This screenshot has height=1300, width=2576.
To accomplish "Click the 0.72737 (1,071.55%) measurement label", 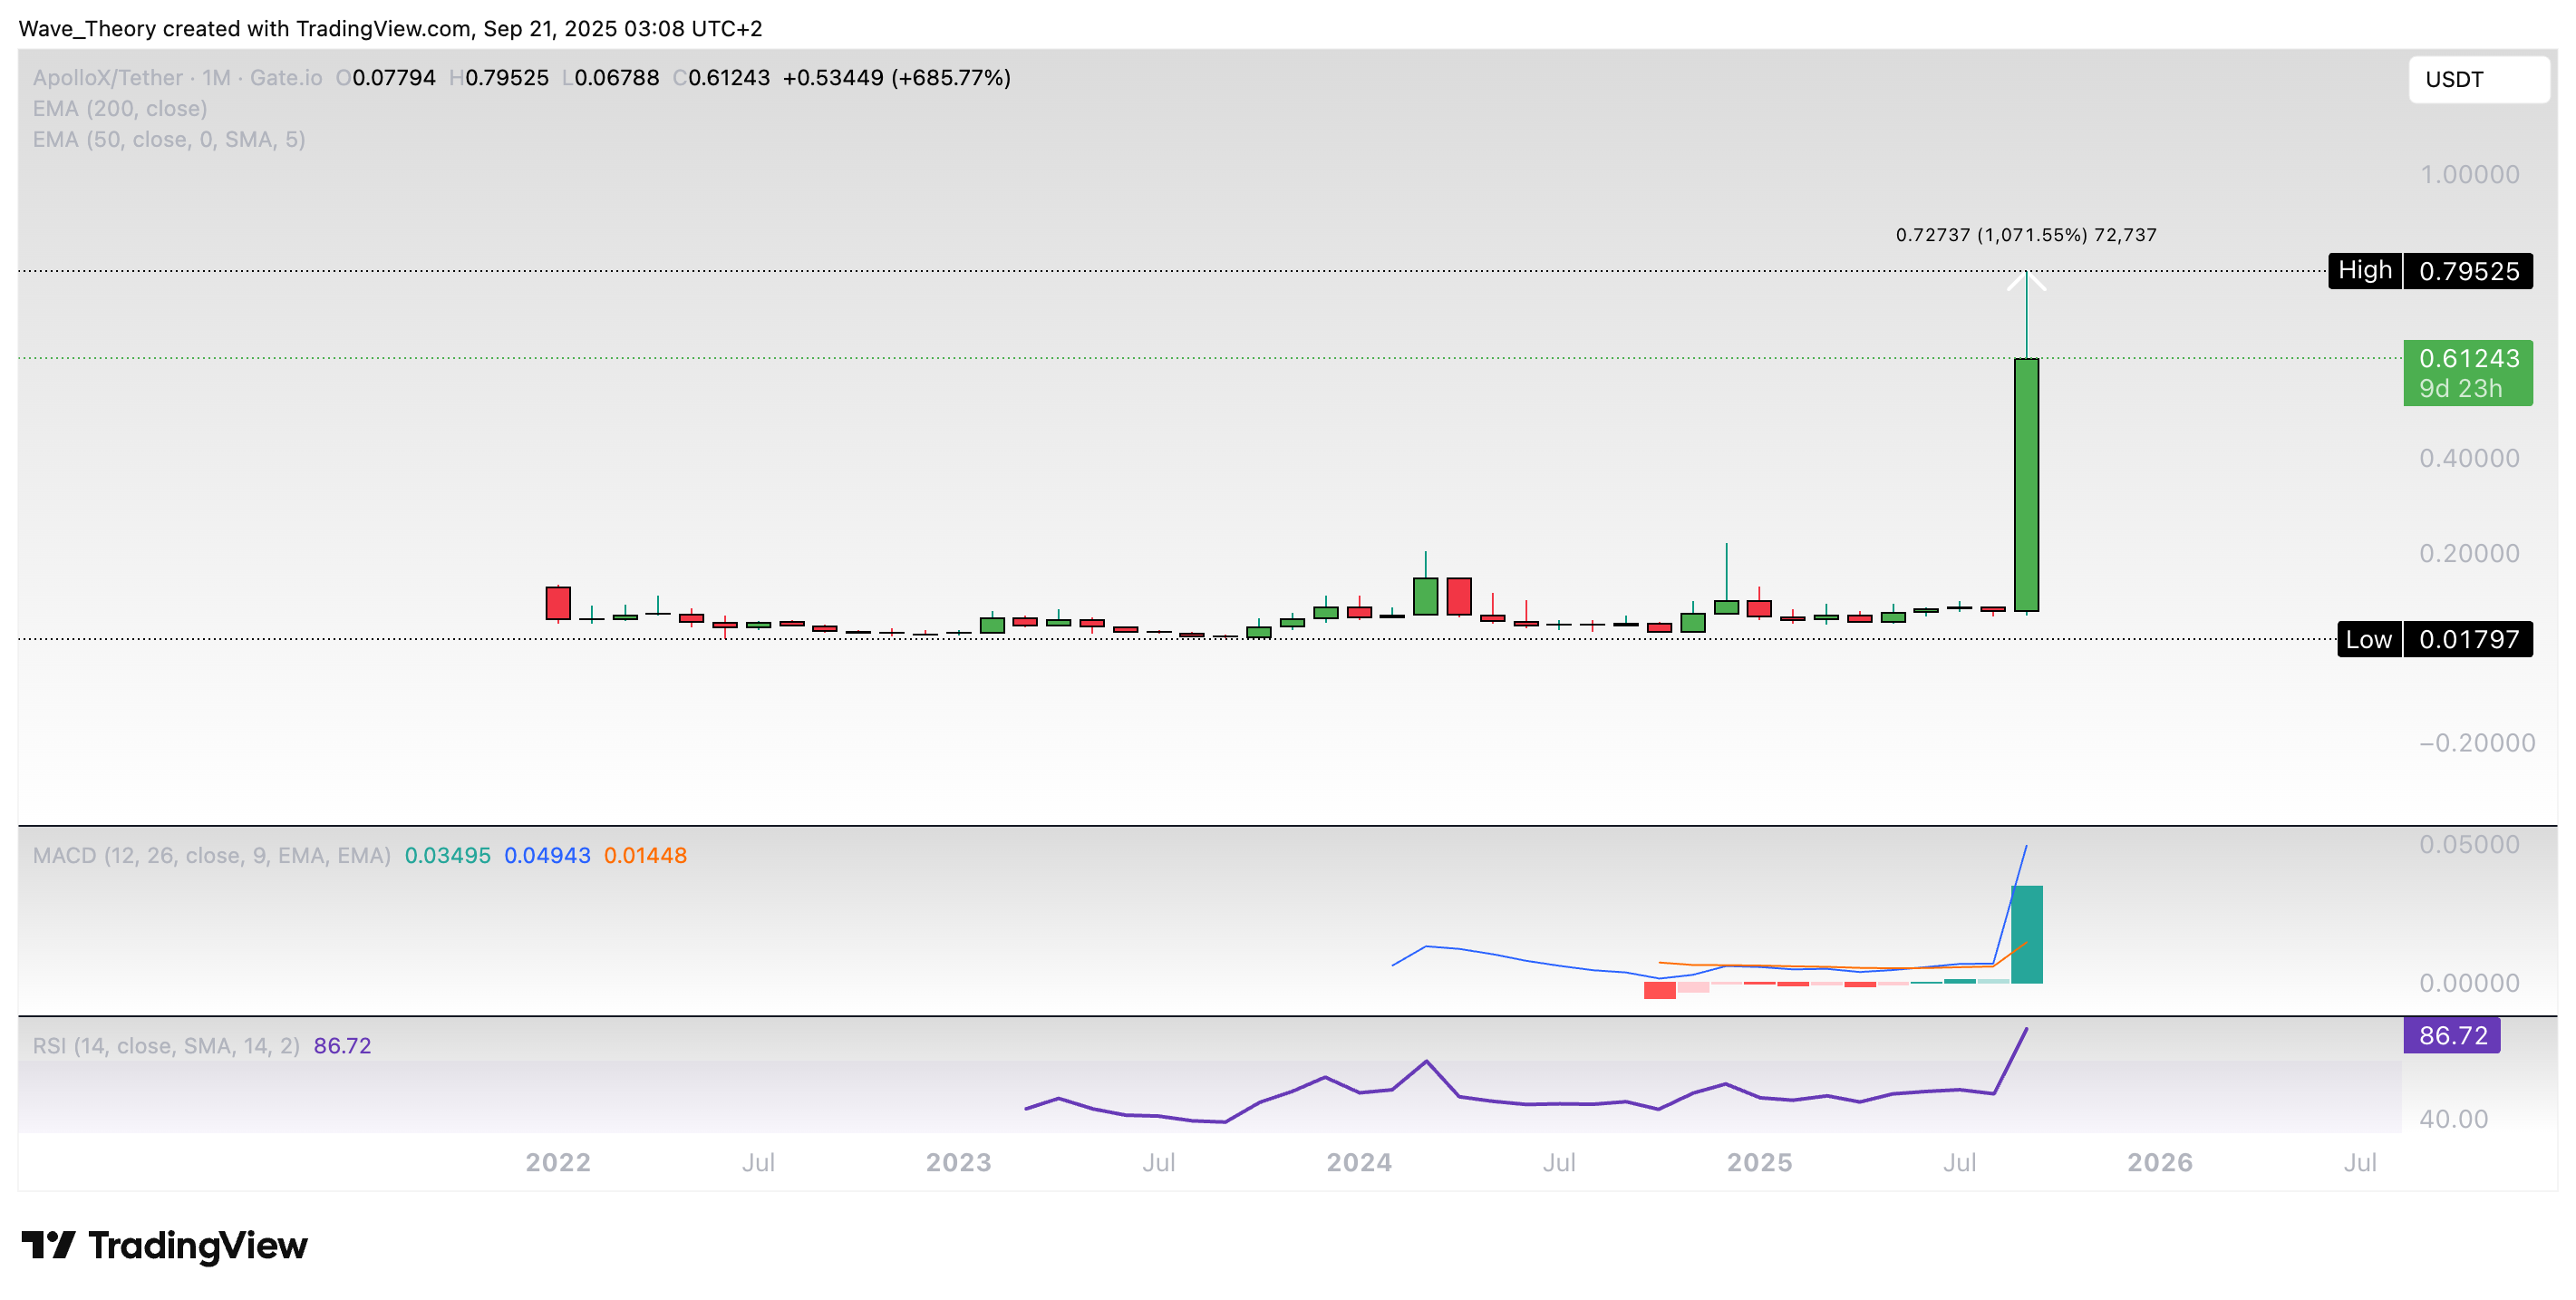I will (x=2025, y=235).
